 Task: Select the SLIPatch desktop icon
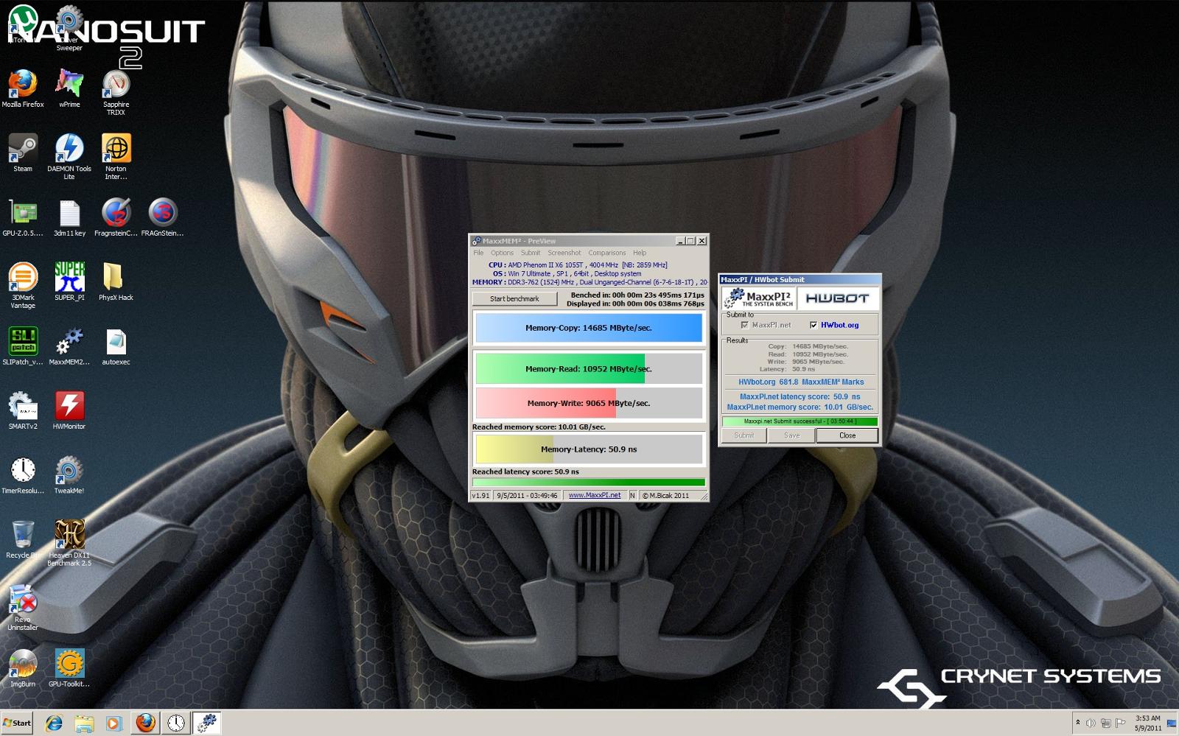click(23, 346)
